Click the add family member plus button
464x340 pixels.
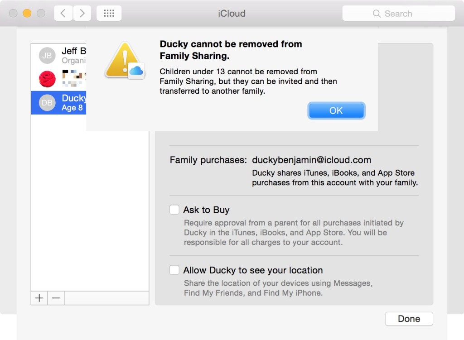(x=39, y=298)
